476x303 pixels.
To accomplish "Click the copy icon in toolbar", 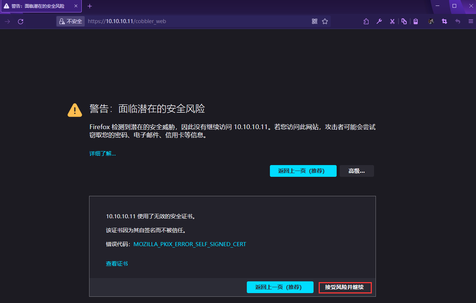I will pyautogui.click(x=404, y=21).
